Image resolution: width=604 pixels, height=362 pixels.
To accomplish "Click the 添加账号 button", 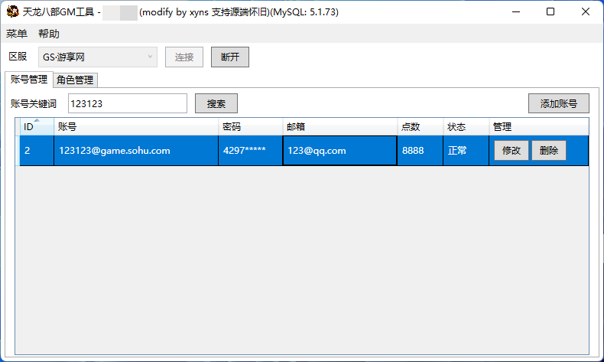I will click(558, 103).
